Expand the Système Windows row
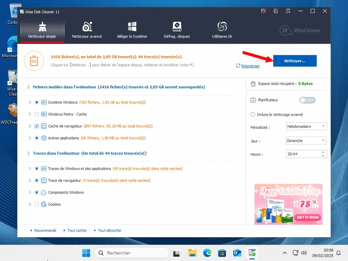 (30, 102)
